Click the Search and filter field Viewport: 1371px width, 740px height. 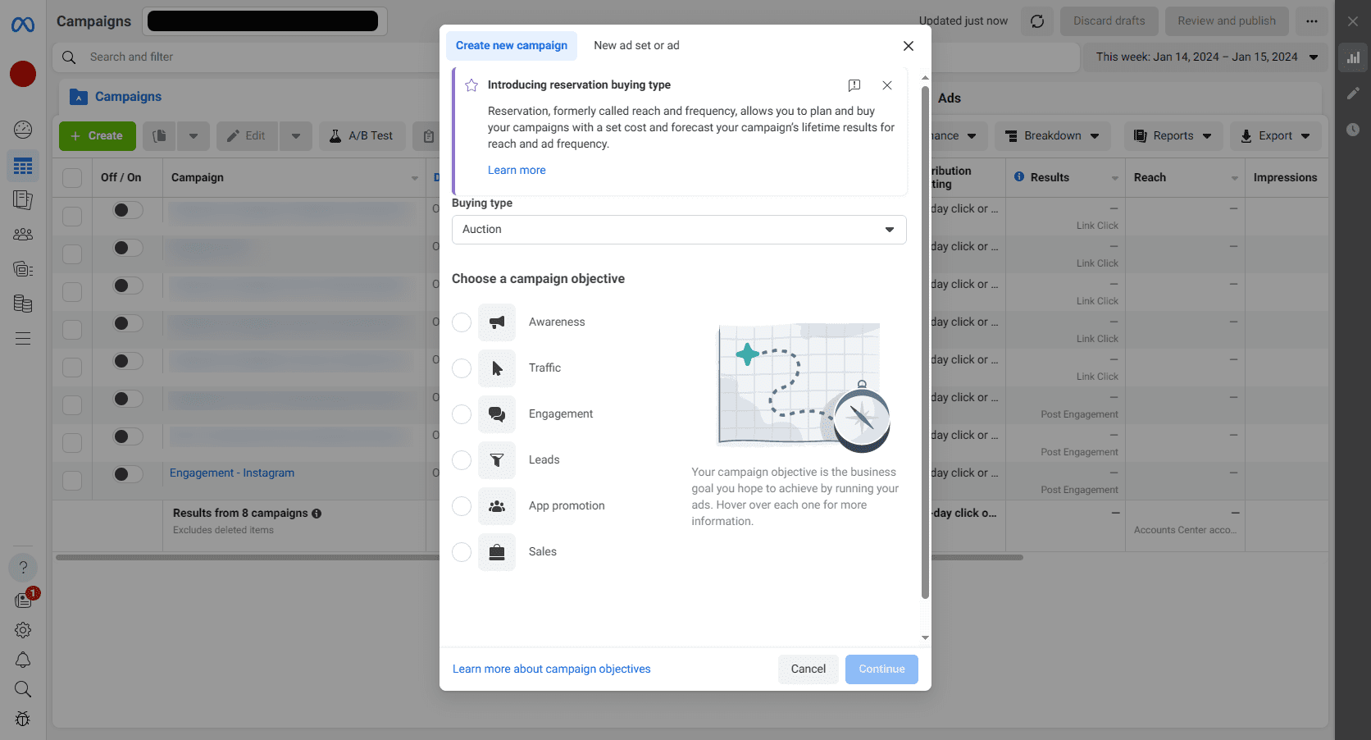pos(205,57)
